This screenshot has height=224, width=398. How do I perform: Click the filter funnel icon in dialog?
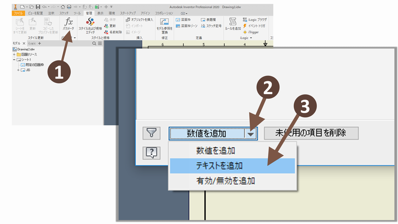pos(152,133)
